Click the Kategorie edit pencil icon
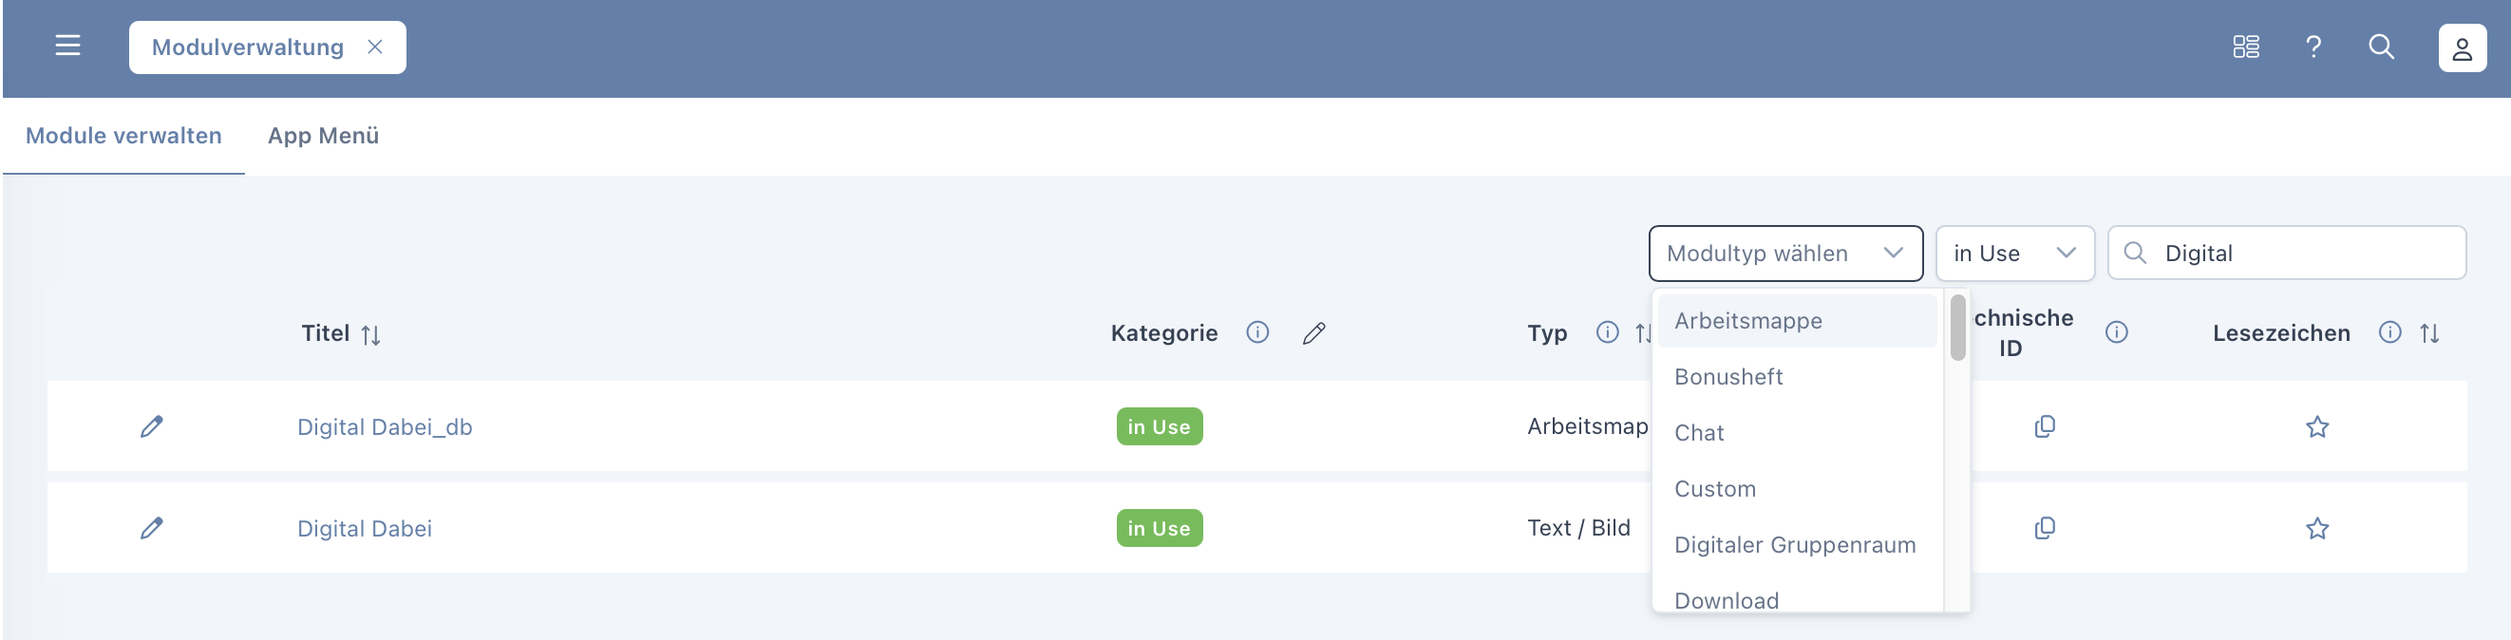2511x640 pixels. (1313, 333)
